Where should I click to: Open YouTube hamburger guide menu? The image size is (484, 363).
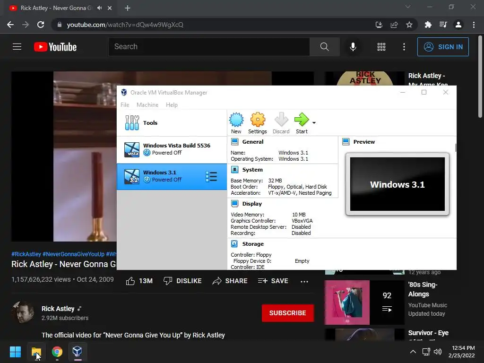[x=17, y=47]
